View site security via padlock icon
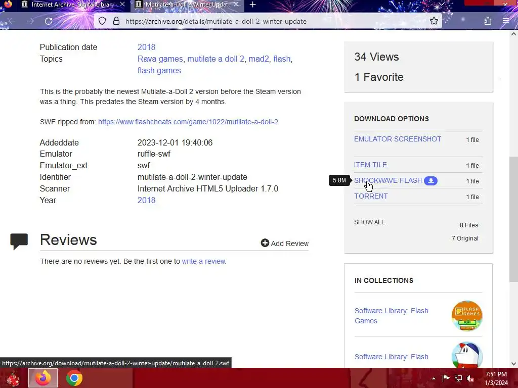 click(116, 21)
